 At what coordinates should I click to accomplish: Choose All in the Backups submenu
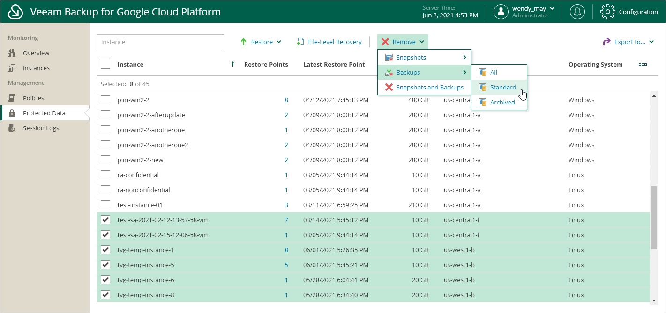tap(499, 72)
